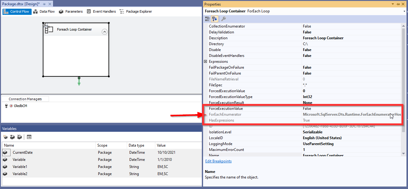408x189 pixels.
Task: Select the HasExpressions property row
Action: [x=304, y=120]
